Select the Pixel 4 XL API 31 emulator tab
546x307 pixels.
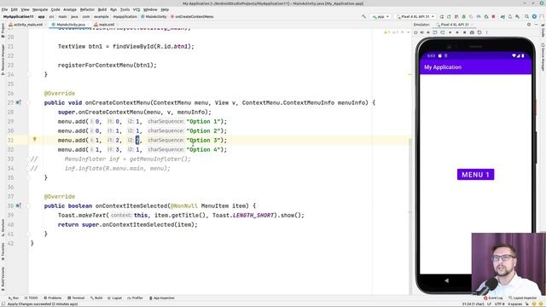click(453, 25)
